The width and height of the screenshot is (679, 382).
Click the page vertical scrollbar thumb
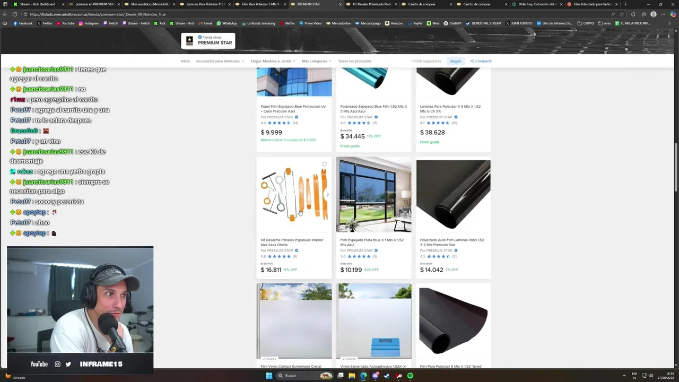tap(676, 168)
